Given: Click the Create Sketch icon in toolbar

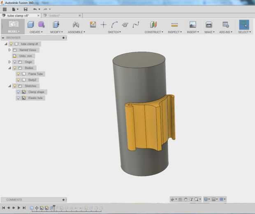Looking at the screenshot, I should coord(93,25).
